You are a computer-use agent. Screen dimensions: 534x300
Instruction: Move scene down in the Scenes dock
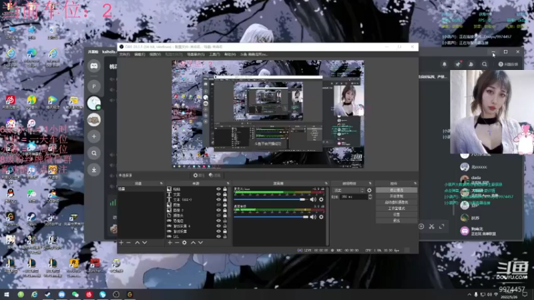(x=145, y=243)
